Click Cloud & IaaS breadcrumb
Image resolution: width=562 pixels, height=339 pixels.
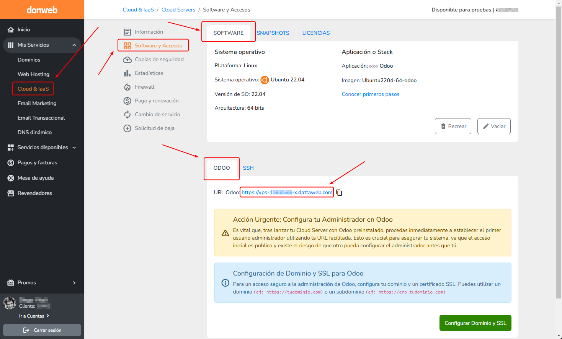tap(138, 10)
